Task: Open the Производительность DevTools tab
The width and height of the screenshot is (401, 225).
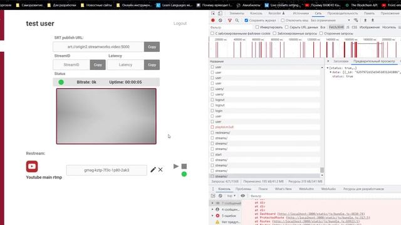Action: (343, 13)
